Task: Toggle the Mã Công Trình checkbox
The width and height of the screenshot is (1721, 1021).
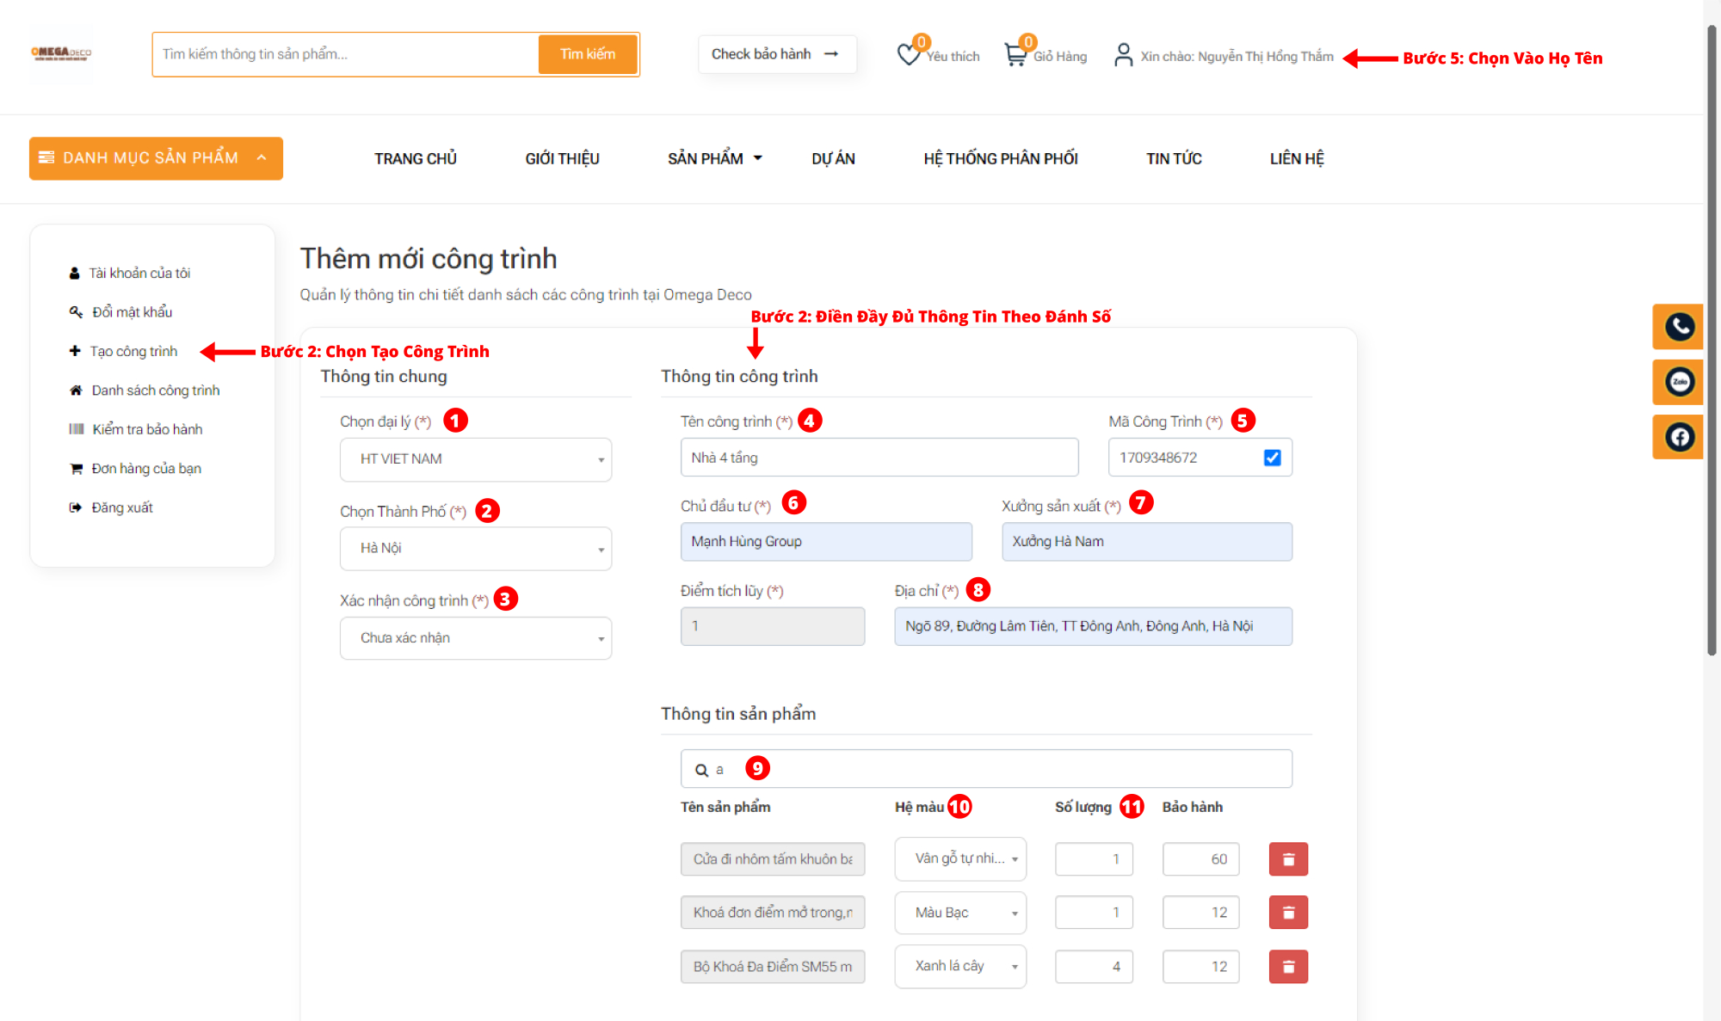Action: click(1272, 458)
